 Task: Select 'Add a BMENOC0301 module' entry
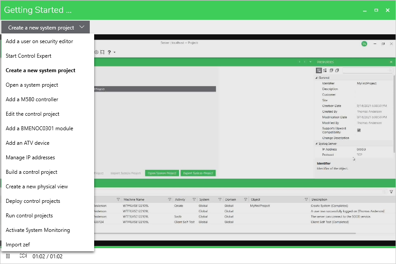40,128
